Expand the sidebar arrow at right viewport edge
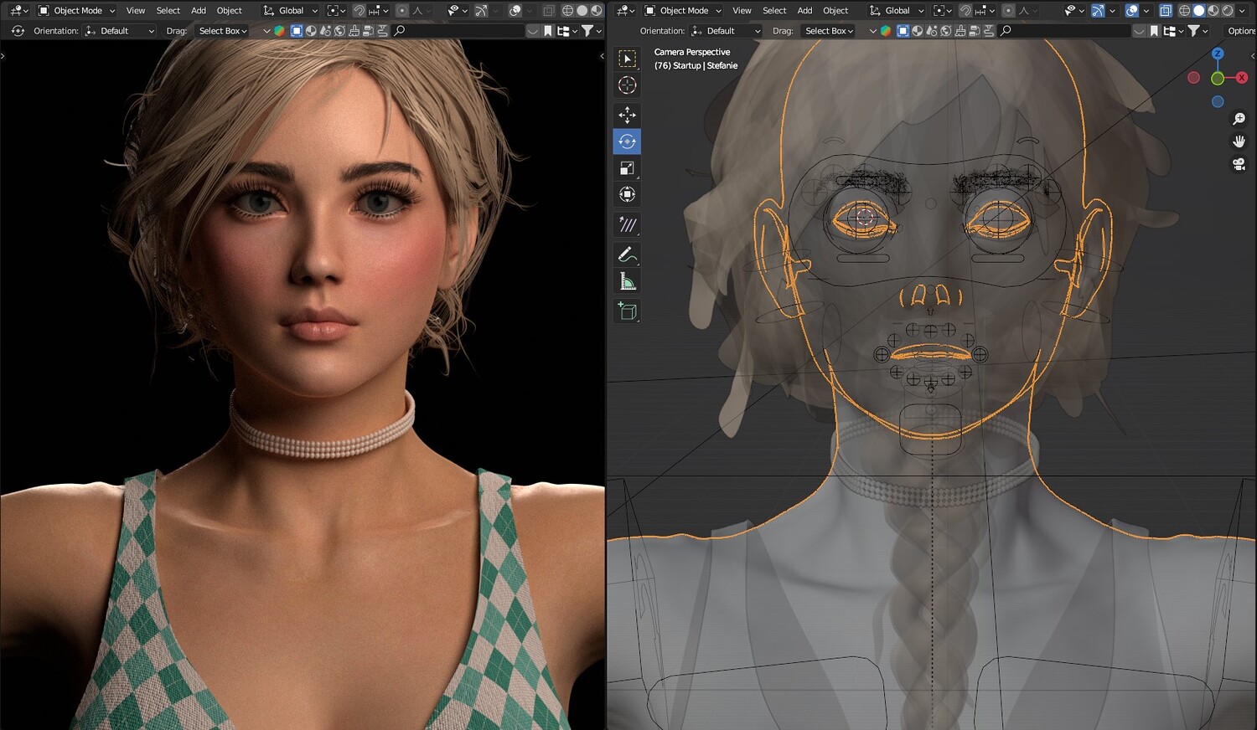1257x730 pixels. [1253, 56]
